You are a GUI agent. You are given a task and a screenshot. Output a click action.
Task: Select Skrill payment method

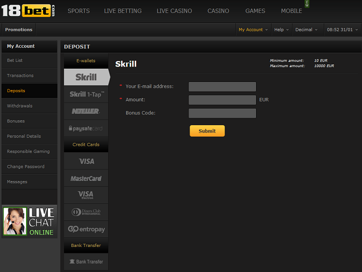click(x=87, y=77)
